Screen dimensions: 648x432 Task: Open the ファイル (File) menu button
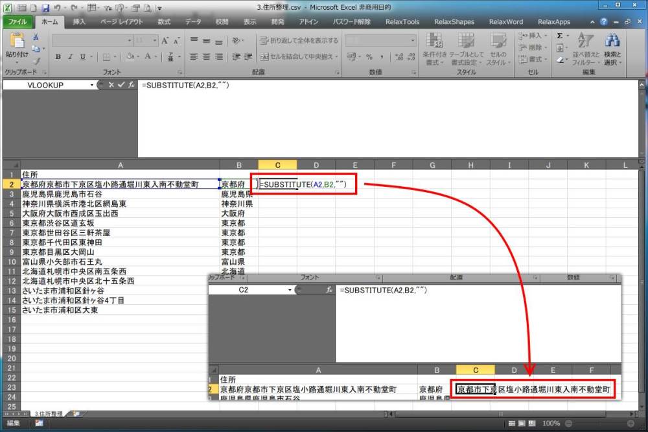point(17,21)
